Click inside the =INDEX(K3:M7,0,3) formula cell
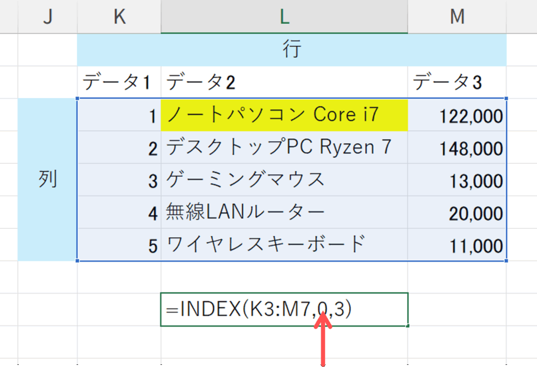 [284, 310]
